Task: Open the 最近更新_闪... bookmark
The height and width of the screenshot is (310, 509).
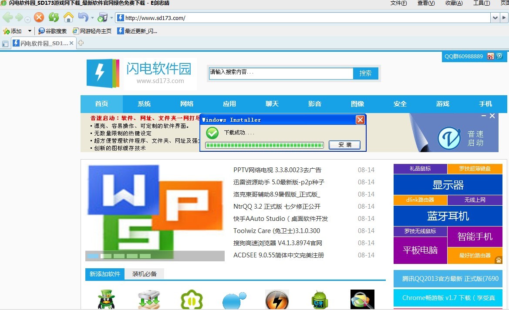Action: pos(137,31)
